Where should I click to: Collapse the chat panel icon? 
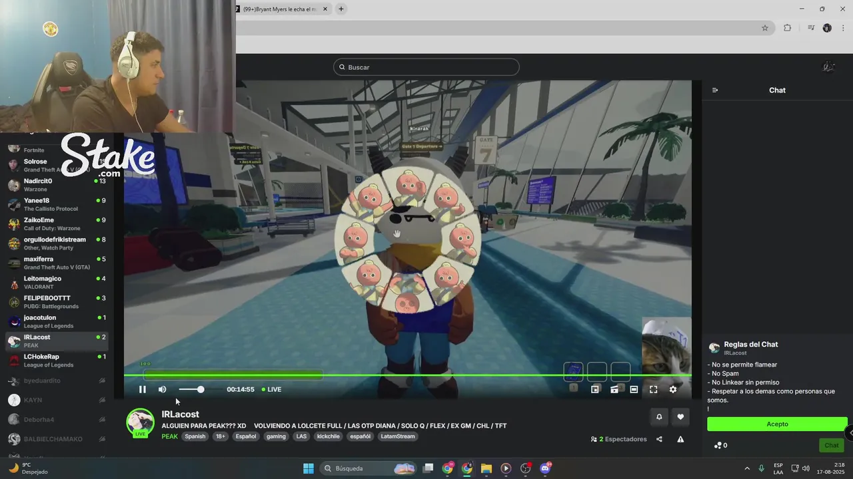715,90
